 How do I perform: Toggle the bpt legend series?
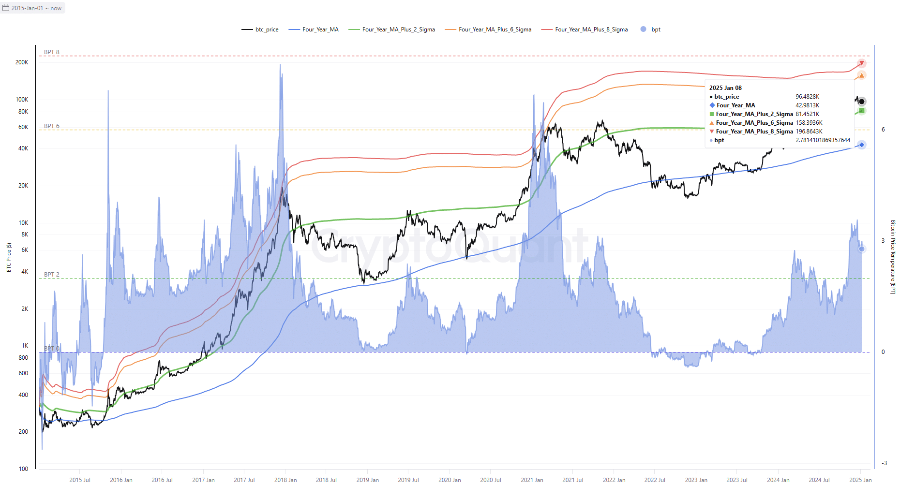pos(650,29)
